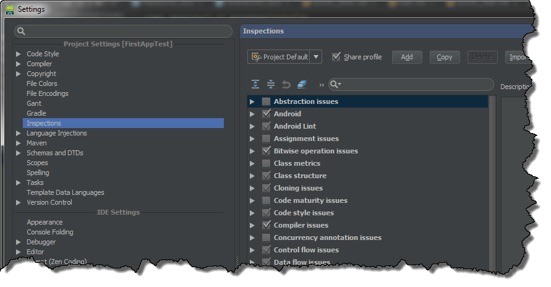Screen dimensions: 551x287
Task: Open Scopes settings
Action: (37, 163)
